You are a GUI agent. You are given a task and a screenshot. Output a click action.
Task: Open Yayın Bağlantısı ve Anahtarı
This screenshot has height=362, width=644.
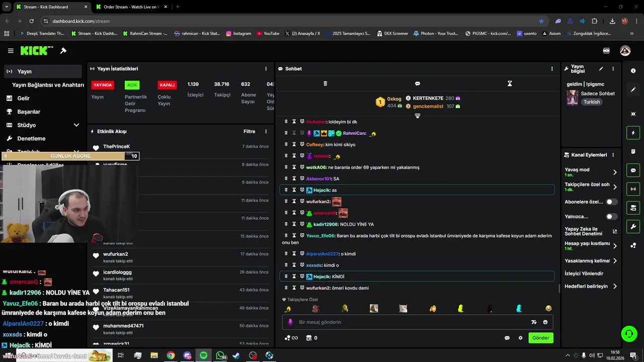point(48,85)
